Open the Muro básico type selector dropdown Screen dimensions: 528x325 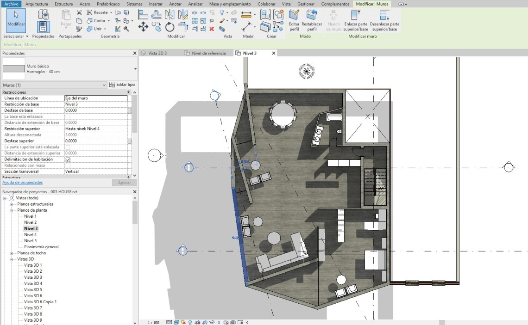point(135,69)
